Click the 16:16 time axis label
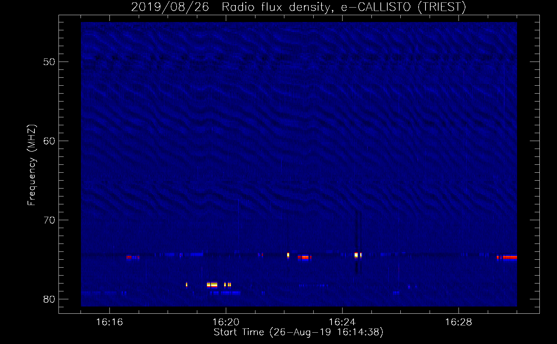 pyautogui.click(x=109, y=322)
